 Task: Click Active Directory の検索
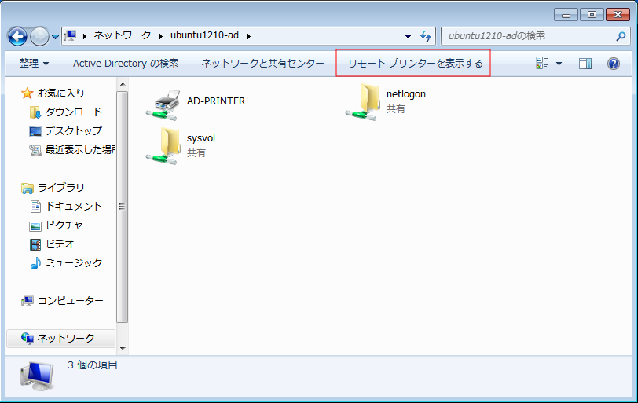coord(126,64)
